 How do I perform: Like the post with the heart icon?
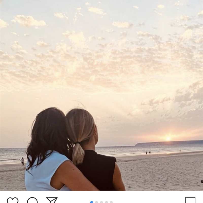pos(12,200)
